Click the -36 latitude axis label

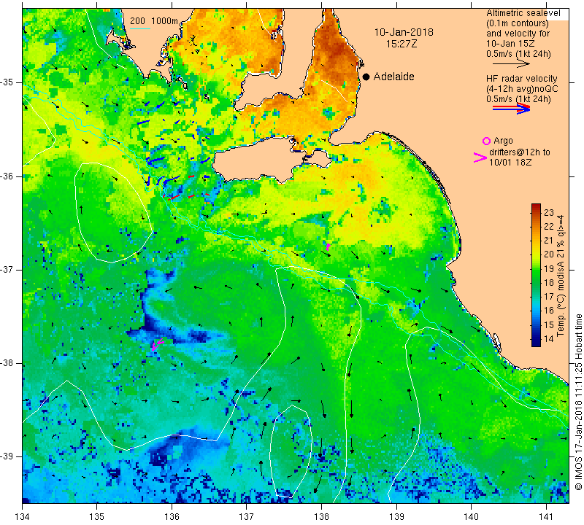click(x=7, y=176)
